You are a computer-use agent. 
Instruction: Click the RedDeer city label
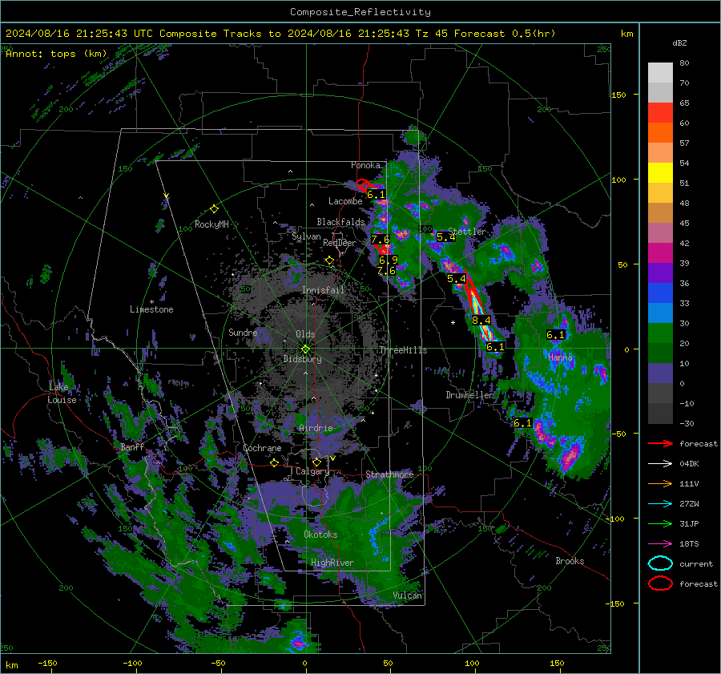(340, 243)
